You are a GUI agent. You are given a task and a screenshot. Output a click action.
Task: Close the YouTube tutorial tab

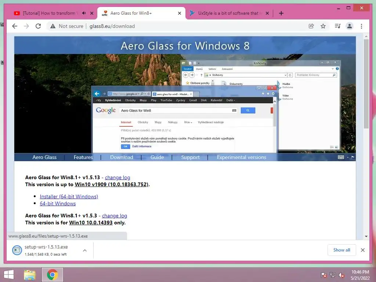click(x=91, y=13)
